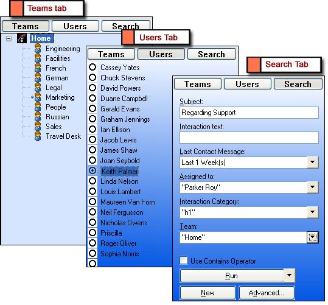
Task: Expand the Assigned to dropdown arrow
Action: click(313, 187)
